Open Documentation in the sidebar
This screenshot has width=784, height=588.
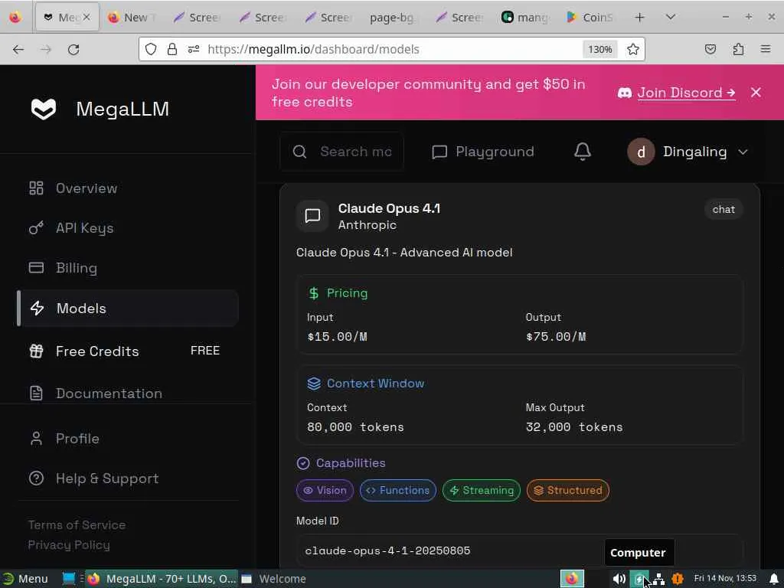pos(128,393)
